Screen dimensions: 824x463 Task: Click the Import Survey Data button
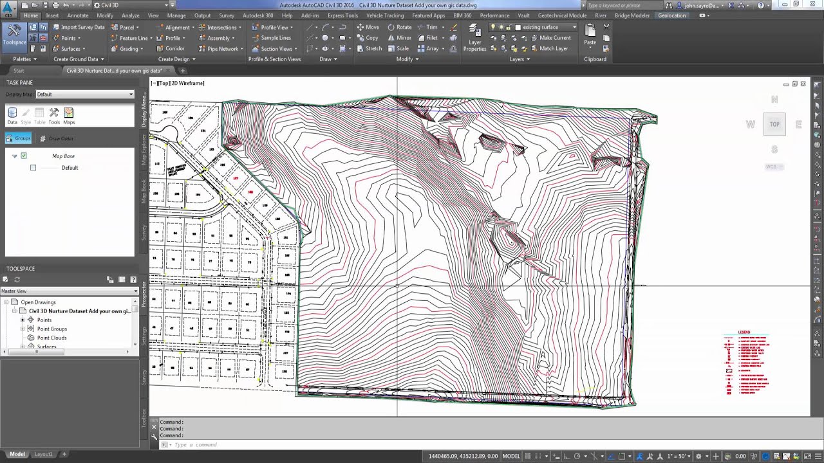point(78,27)
